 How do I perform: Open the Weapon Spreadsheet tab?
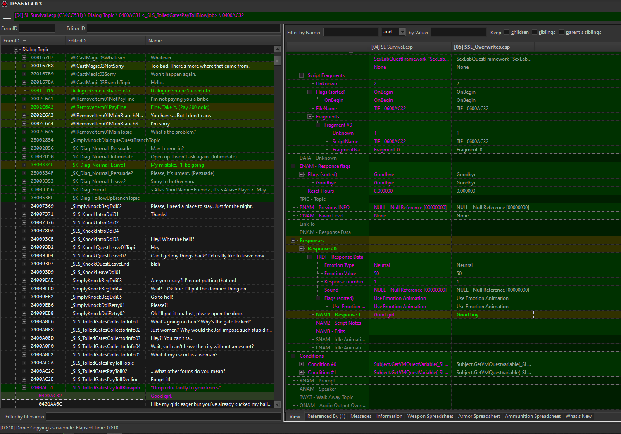tap(430, 416)
